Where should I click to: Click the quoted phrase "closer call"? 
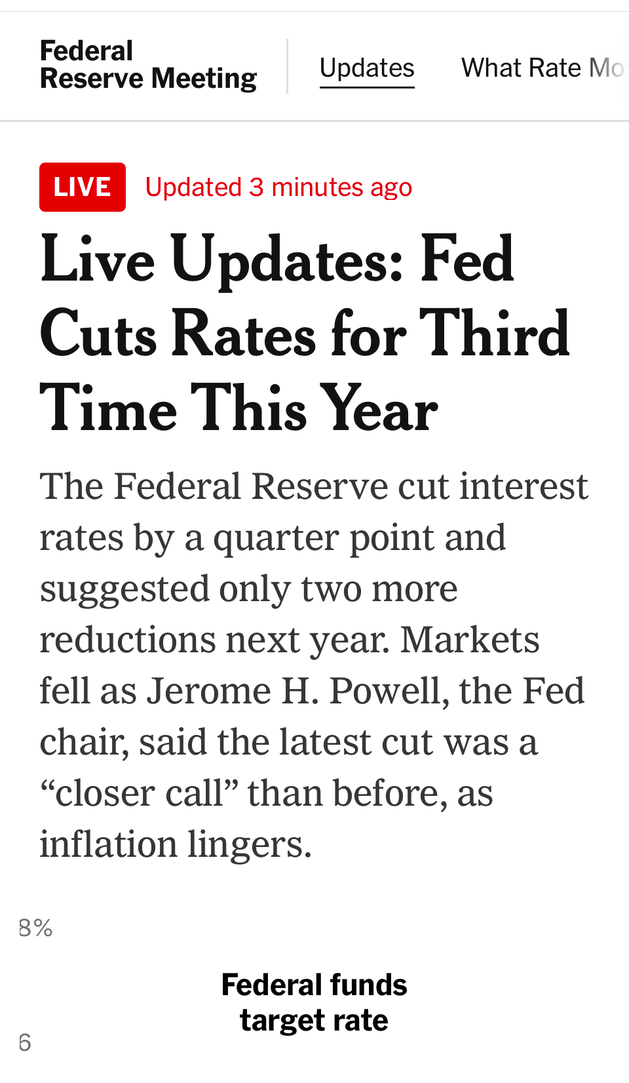(138, 793)
